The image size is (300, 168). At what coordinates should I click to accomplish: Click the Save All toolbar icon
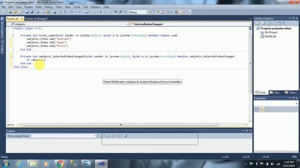[x=32, y=12]
